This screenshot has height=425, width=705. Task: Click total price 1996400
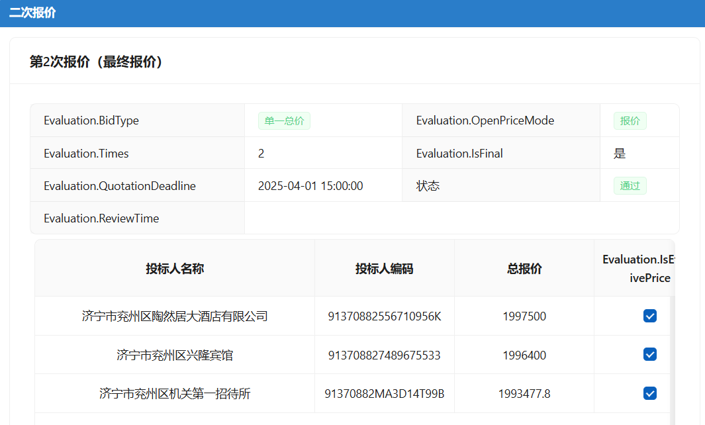524,355
